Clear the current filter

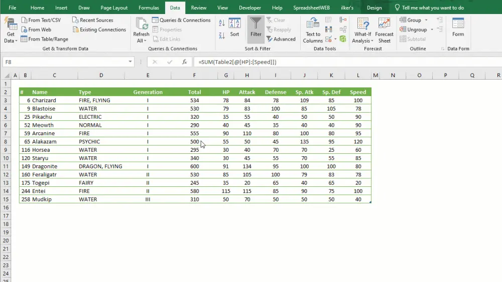[276, 20]
